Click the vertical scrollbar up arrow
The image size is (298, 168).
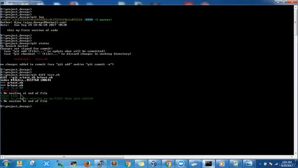[296, 7]
